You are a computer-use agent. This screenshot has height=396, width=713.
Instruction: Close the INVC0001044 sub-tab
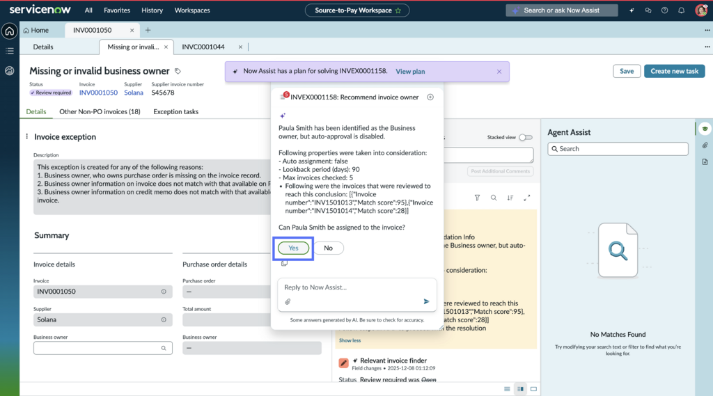point(240,47)
